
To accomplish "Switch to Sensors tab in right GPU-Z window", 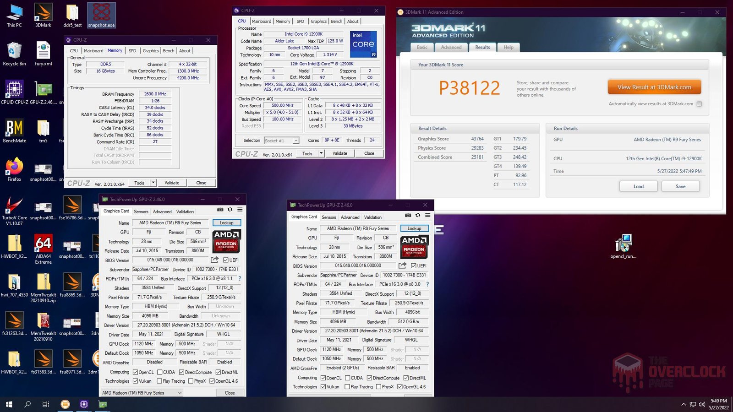I will point(328,217).
